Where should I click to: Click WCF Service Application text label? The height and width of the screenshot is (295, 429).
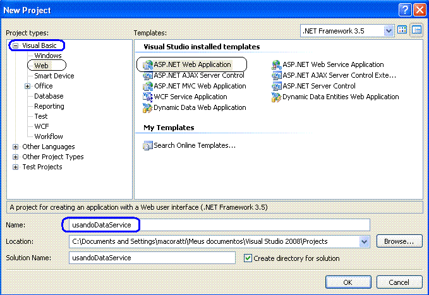190,97
